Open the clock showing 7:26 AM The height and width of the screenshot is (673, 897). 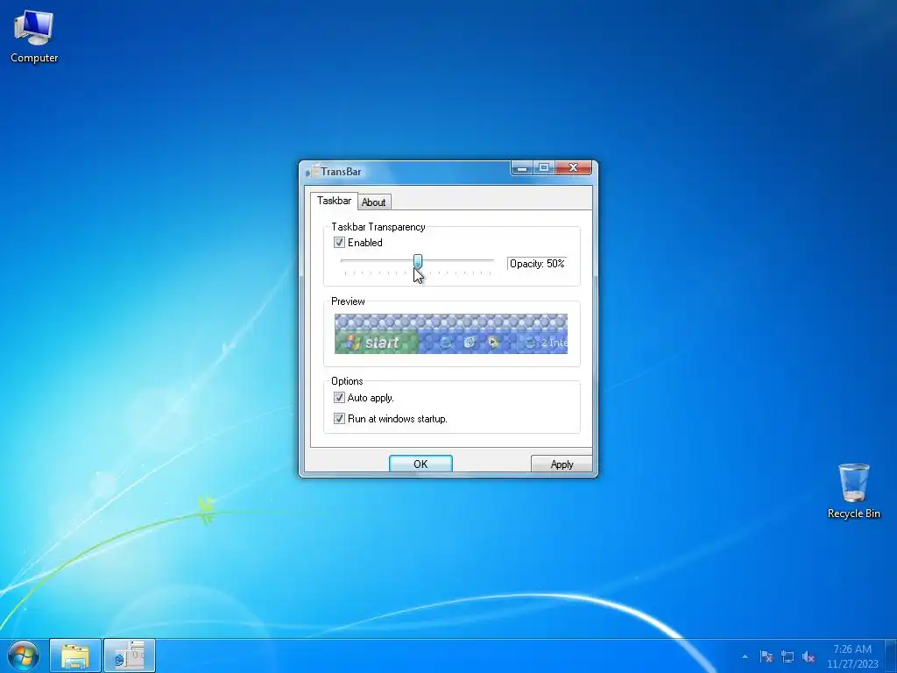tap(852, 656)
